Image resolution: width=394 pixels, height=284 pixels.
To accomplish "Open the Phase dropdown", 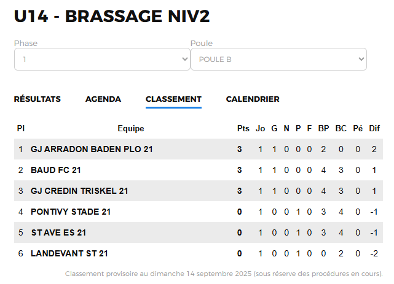I will tap(102, 59).
